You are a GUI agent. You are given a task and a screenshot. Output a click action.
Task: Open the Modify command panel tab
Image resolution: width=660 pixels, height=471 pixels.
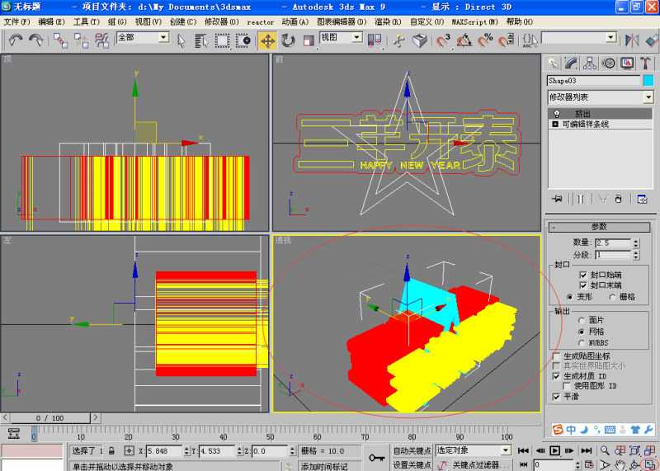pyautogui.click(x=571, y=64)
